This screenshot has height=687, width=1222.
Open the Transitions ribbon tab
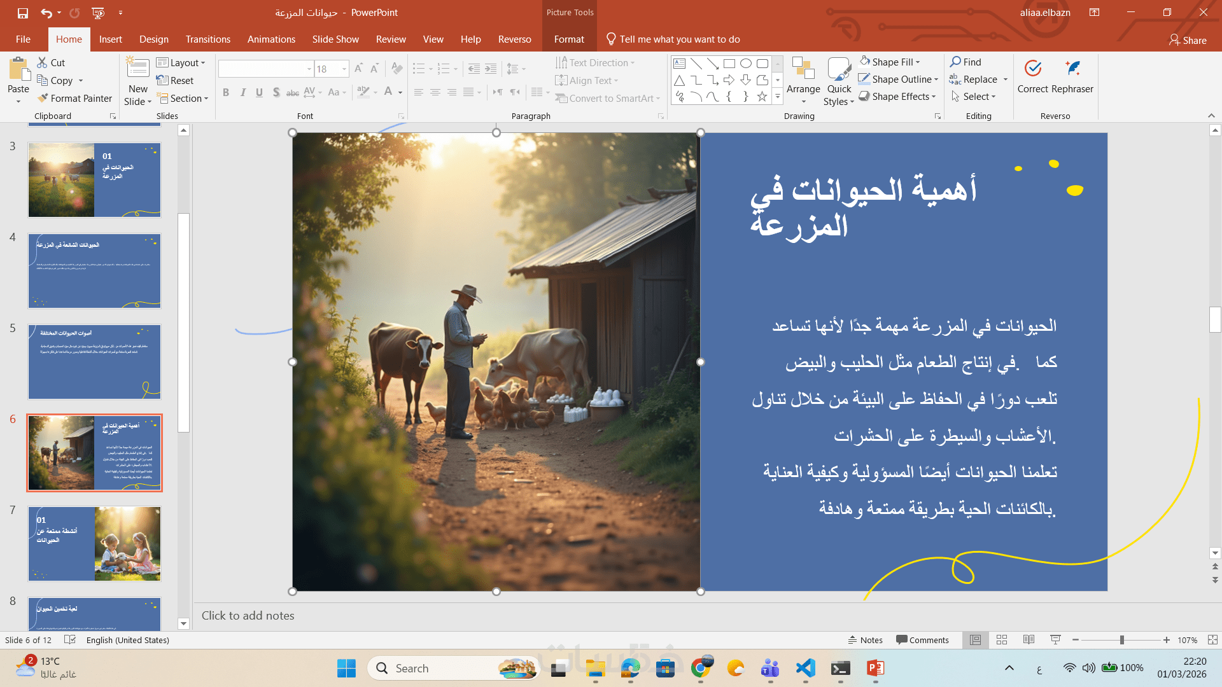[207, 39]
